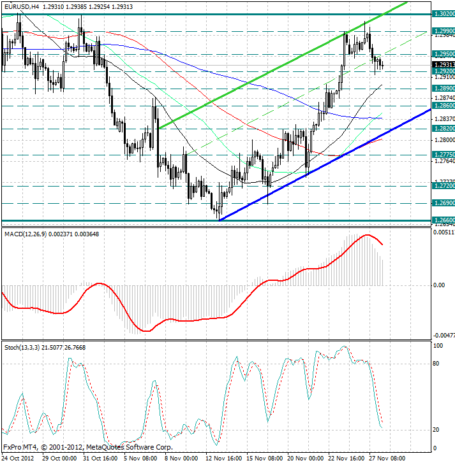Select the 1.2660 price level label
Screen dimensions: 455x463
[443, 220]
